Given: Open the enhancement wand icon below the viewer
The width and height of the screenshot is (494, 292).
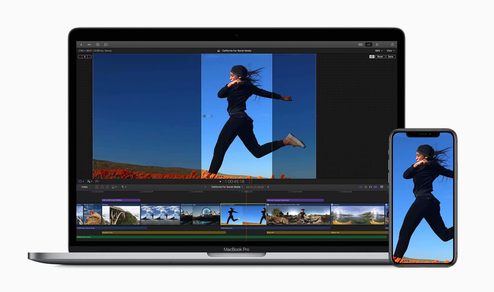Looking at the screenshot, I should 88,181.
